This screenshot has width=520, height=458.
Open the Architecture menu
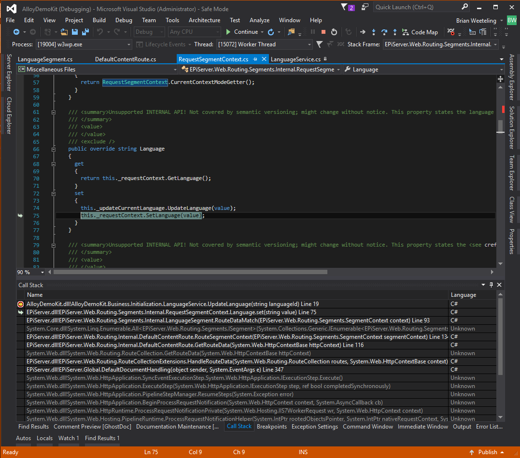point(204,20)
